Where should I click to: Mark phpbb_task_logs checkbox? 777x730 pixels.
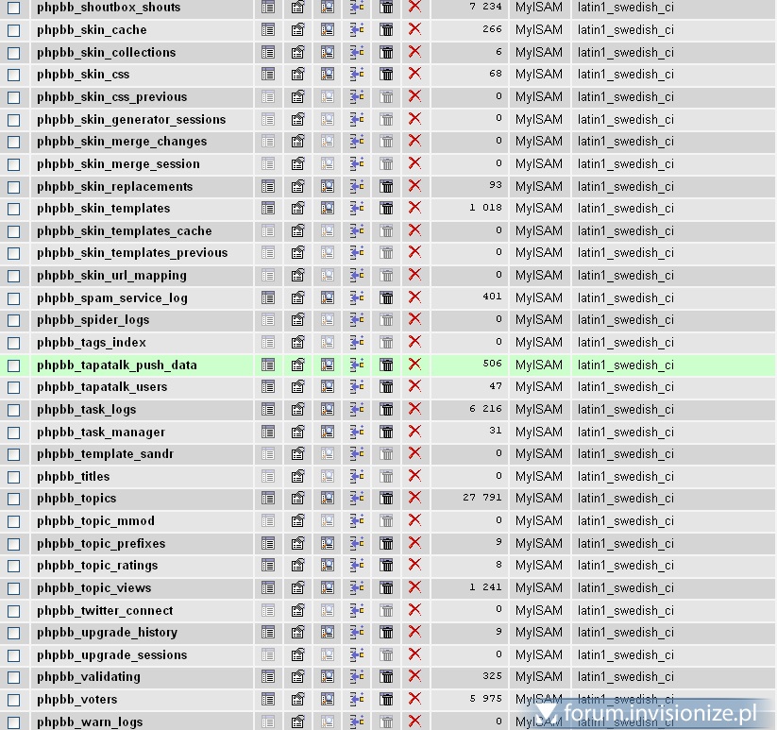coord(14,410)
